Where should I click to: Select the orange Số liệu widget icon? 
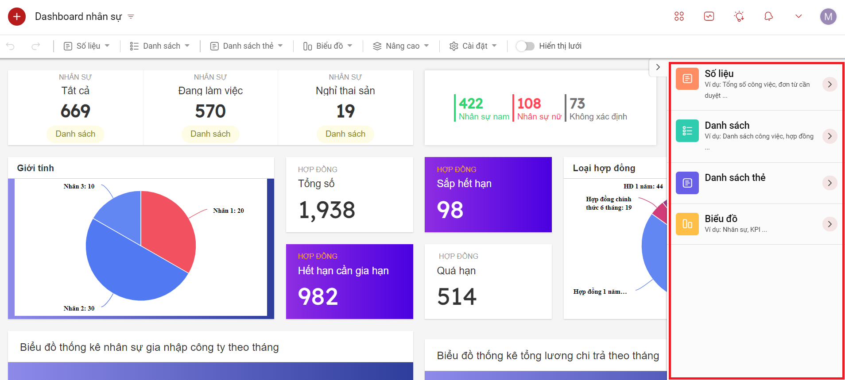click(687, 79)
